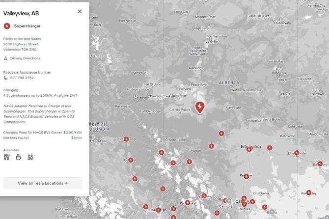Click the coffee cup amenity icon
Screen dimensions: 329x219
[x=18, y=157]
